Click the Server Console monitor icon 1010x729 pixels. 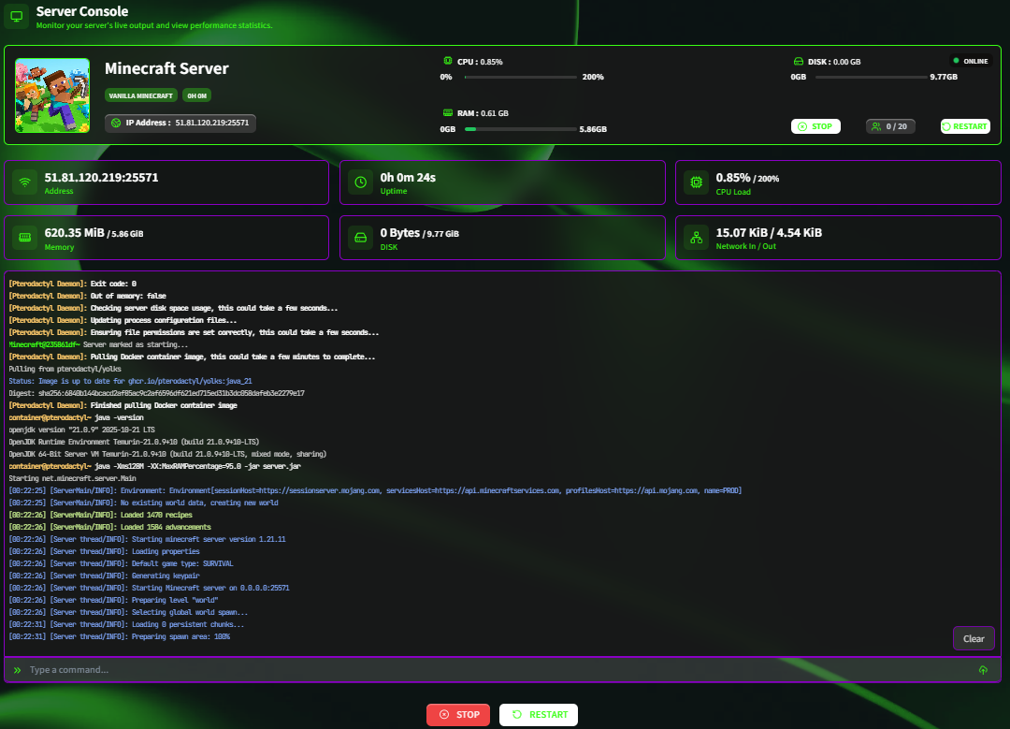[15, 17]
